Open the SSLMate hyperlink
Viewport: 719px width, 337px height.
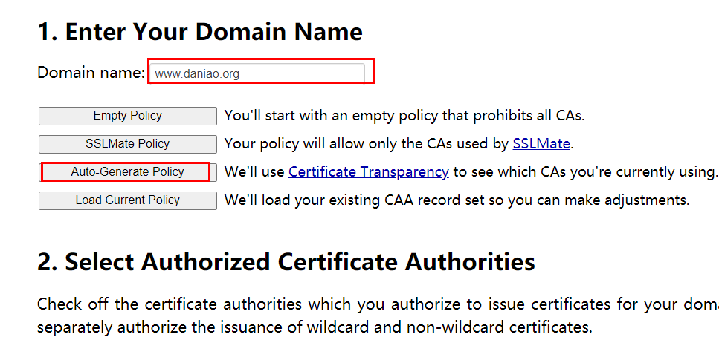coord(541,144)
